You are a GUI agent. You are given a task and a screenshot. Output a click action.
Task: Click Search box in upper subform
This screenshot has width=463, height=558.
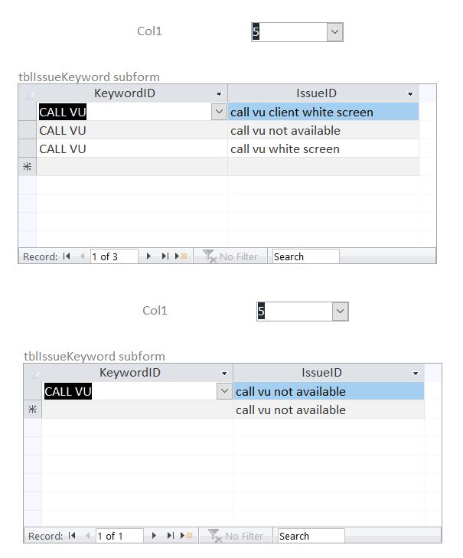305,256
